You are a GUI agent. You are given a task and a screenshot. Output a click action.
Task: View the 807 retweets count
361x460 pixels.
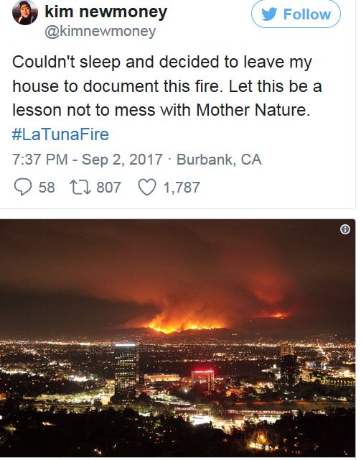(108, 187)
